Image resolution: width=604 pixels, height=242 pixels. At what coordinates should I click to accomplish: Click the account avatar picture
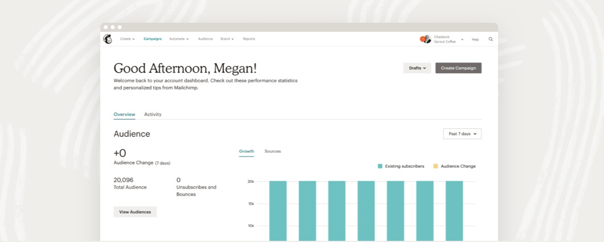click(426, 39)
